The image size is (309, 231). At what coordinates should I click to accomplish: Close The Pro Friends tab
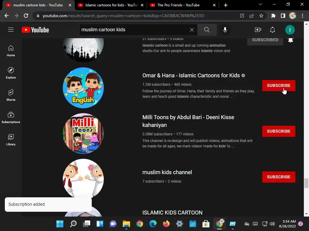click(214, 5)
